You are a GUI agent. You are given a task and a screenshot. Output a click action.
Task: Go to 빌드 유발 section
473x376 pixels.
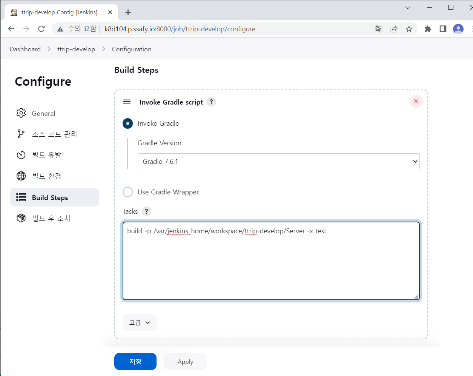coord(54,155)
